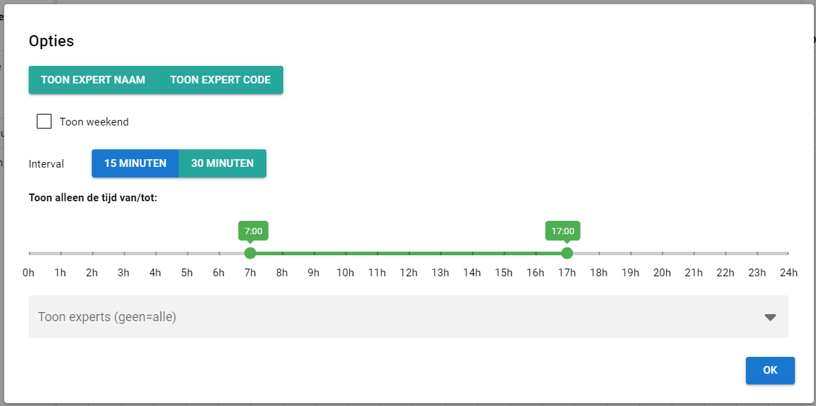Confirm options with the OK button
The height and width of the screenshot is (406, 816).
pyautogui.click(x=770, y=370)
